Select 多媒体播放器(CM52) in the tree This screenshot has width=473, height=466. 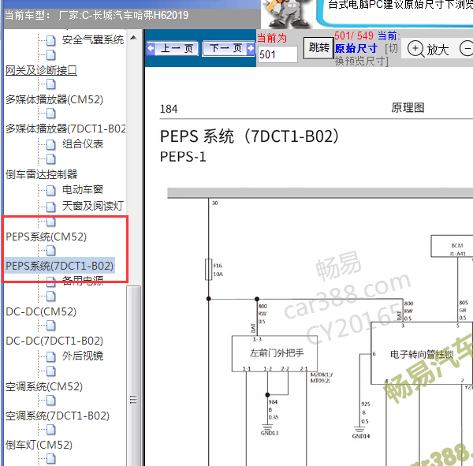(54, 99)
